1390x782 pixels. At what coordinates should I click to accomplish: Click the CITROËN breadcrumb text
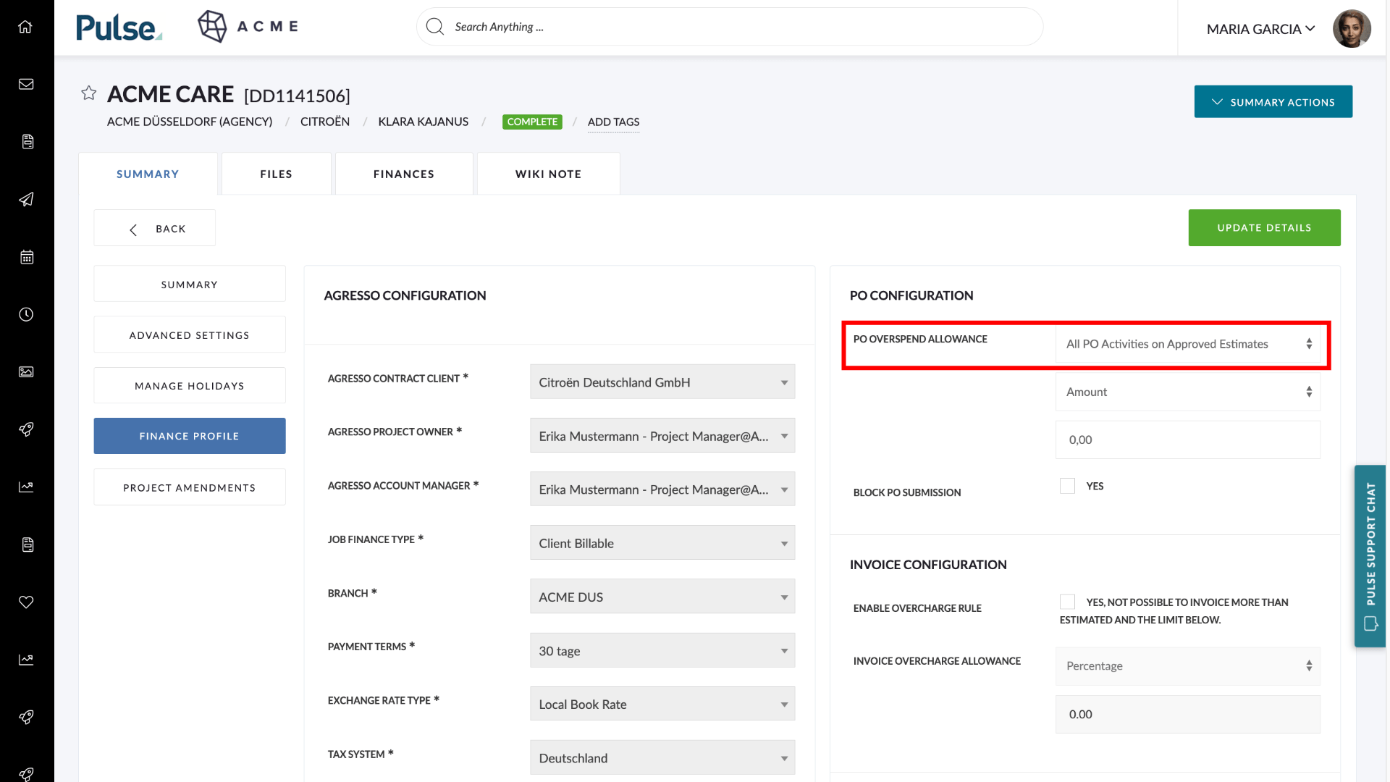325,122
